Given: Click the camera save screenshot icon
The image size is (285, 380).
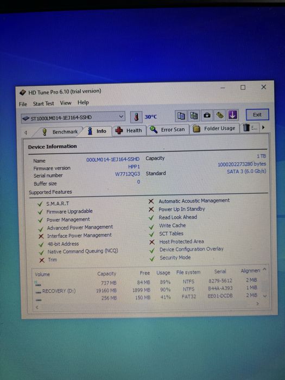Looking at the screenshot, I should 207,115.
